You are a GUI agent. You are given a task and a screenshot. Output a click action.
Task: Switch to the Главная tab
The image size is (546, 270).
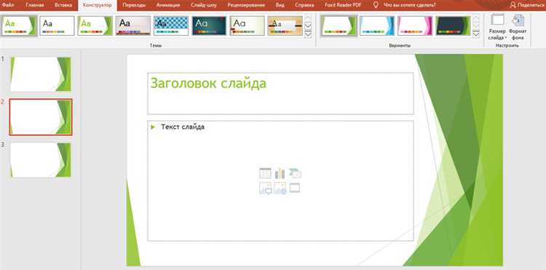pyautogui.click(x=35, y=5)
